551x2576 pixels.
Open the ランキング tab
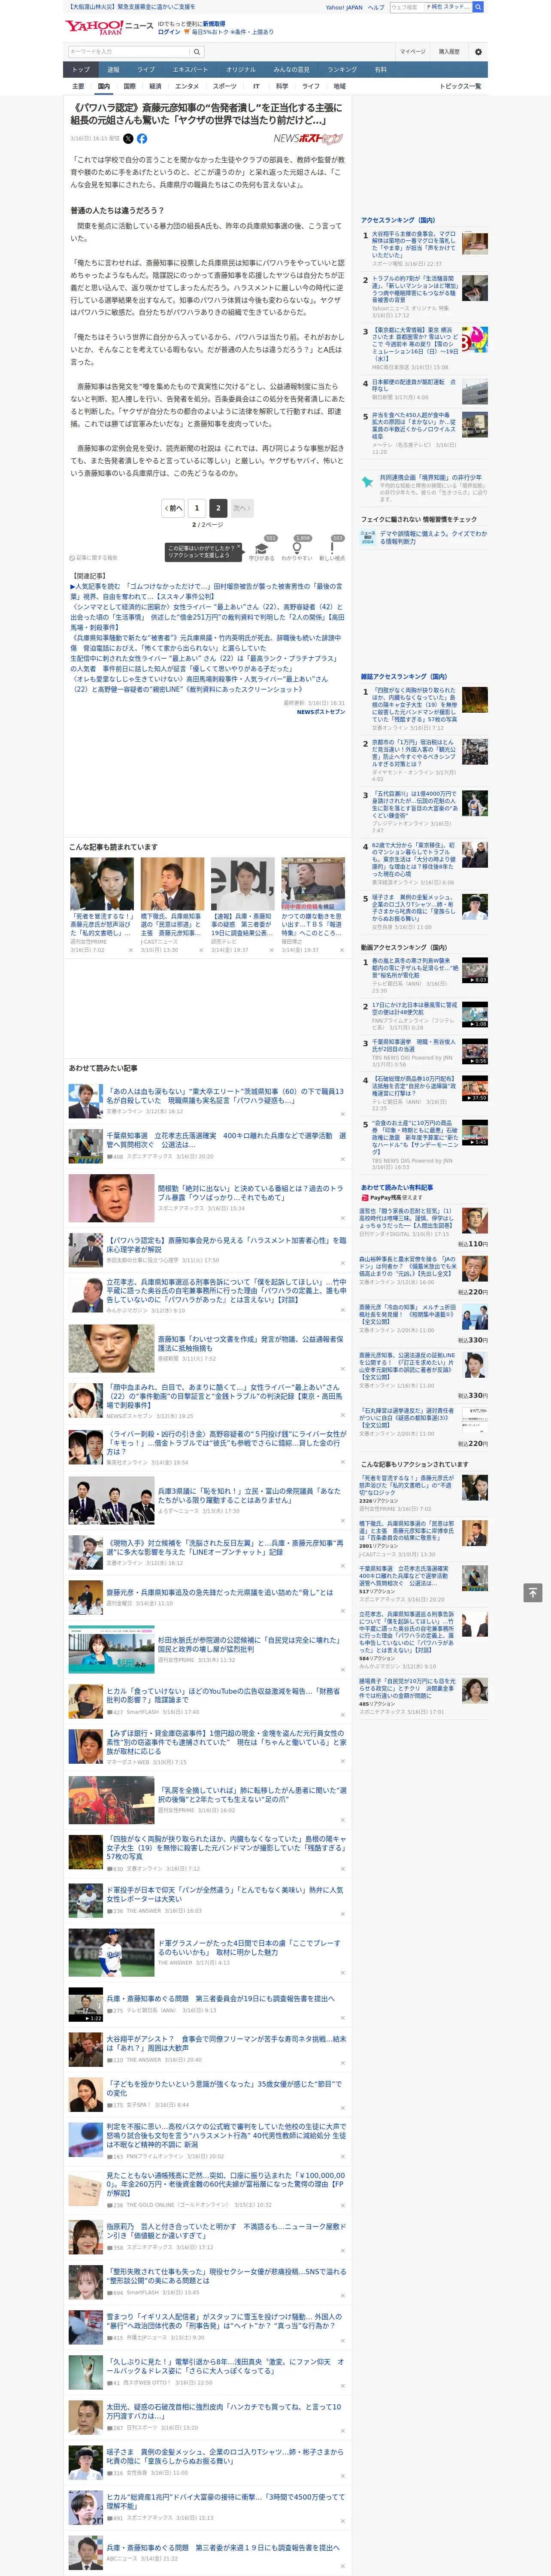[x=342, y=69]
